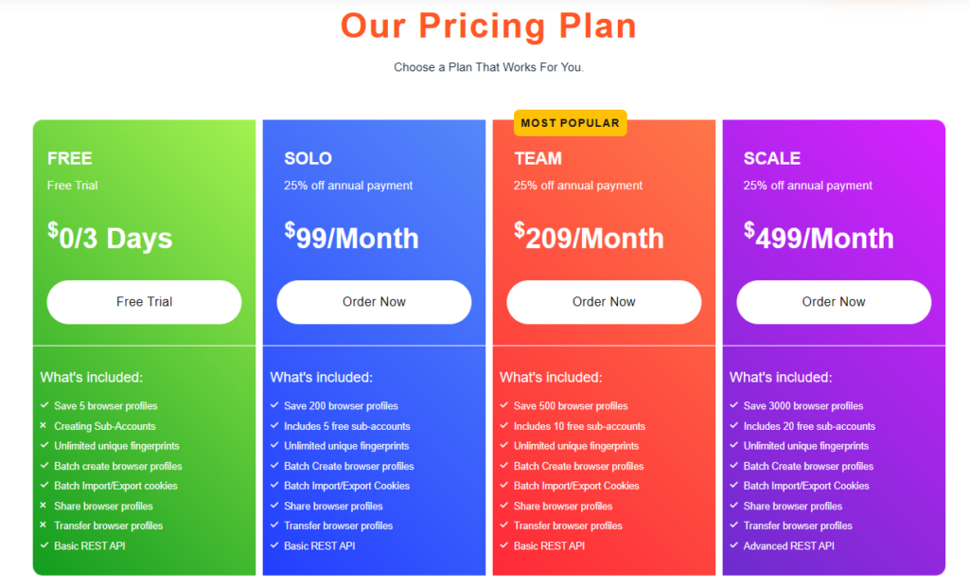Click the "Our Pricing Plan" heading

[x=488, y=26]
